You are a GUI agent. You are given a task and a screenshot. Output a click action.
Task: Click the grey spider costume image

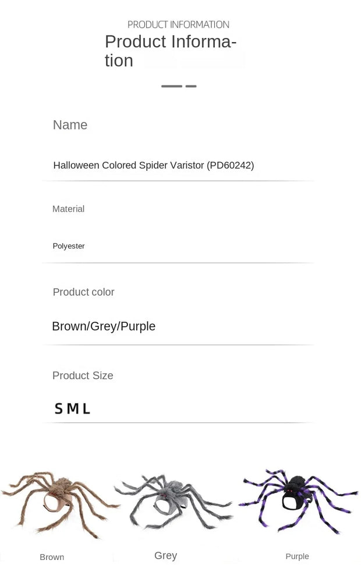click(174, 502)
